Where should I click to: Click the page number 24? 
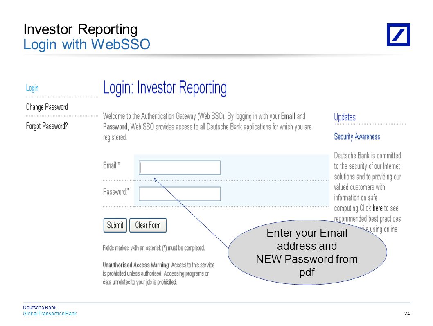[407, 314]
